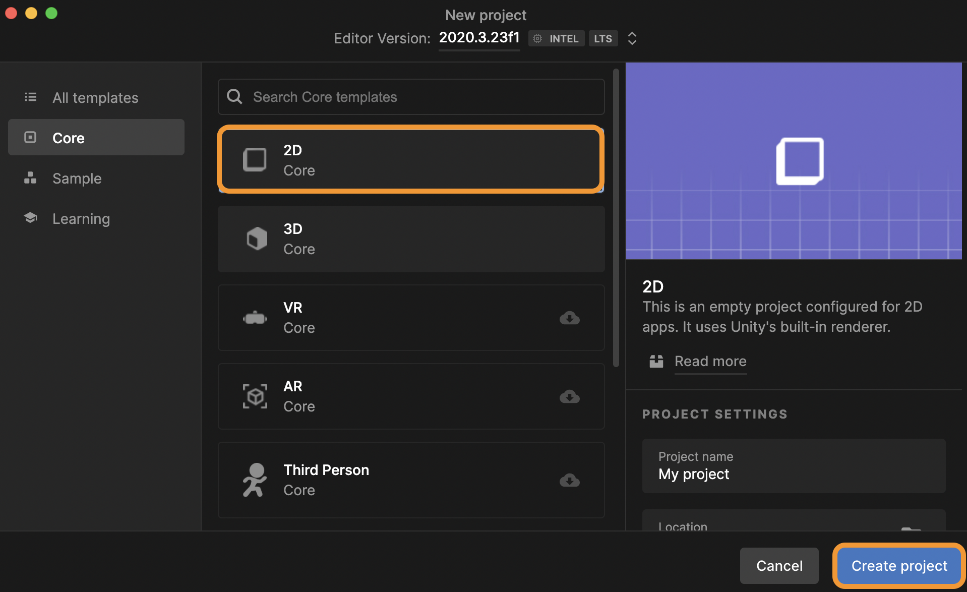Click the Third Person template download icon
This screenshot has height=592, width=967.
pyautogui.click(x=569, y=480)
